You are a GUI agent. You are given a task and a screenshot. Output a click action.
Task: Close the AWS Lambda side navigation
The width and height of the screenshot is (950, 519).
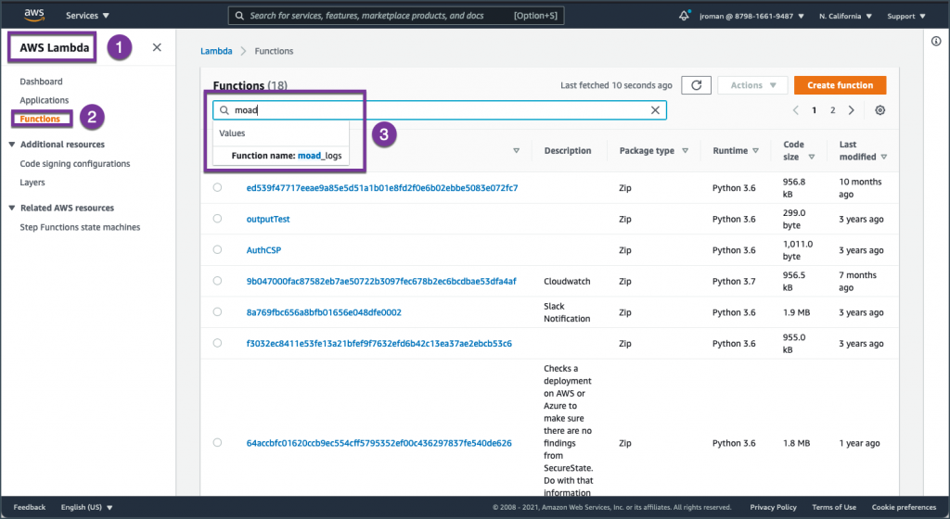click(x=157, y=47)
